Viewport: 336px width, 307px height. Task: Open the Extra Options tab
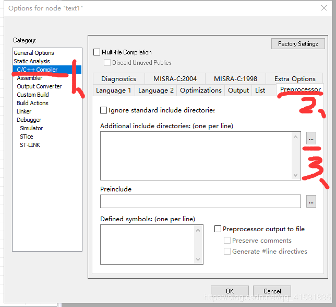click(x=295, y=79)
